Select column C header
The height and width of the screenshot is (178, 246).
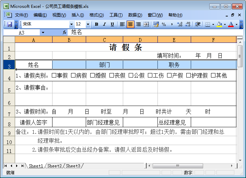point(104,40)
